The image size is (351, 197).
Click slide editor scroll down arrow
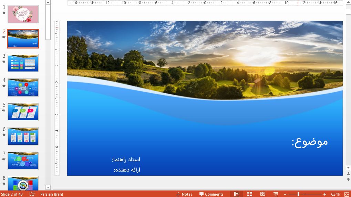(348, 167)
